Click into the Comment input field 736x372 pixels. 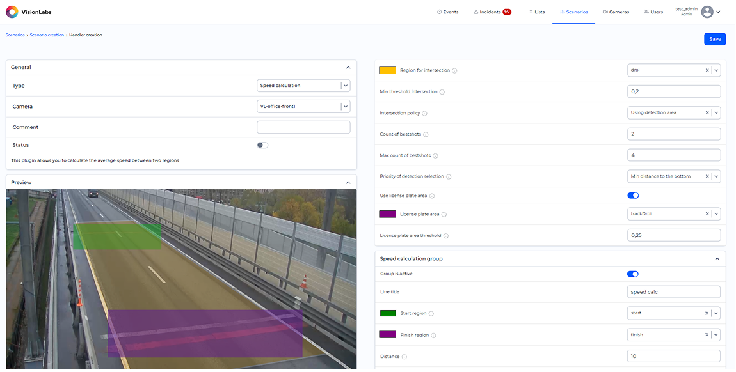tap(303, 127)
